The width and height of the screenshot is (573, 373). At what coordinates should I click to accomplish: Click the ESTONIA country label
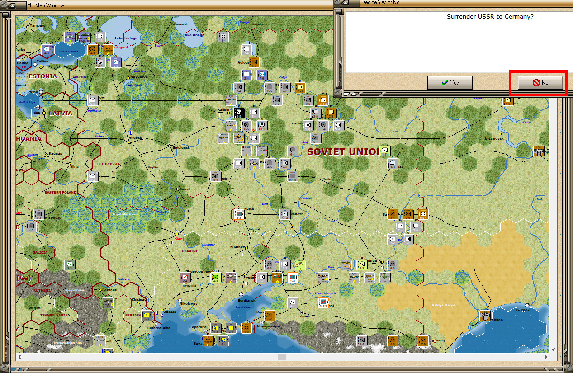point(43,76)
